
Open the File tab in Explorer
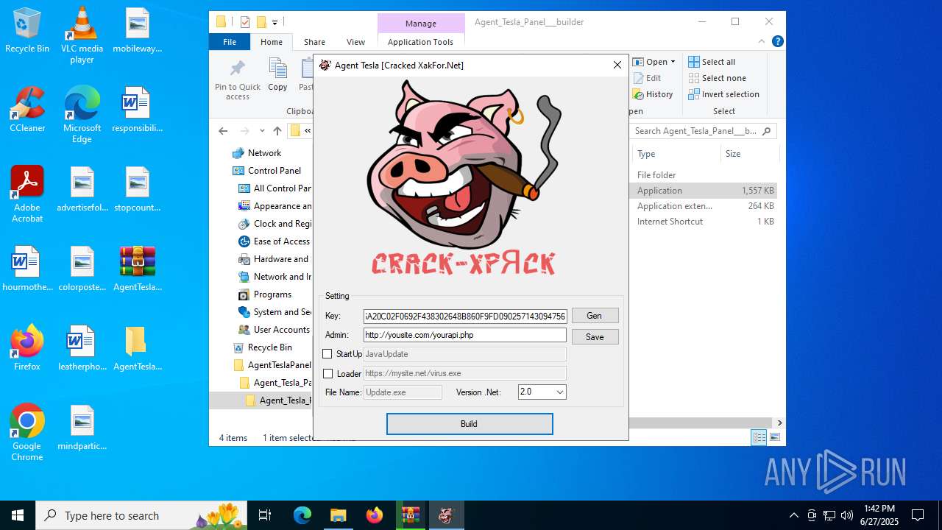(230, 42)
